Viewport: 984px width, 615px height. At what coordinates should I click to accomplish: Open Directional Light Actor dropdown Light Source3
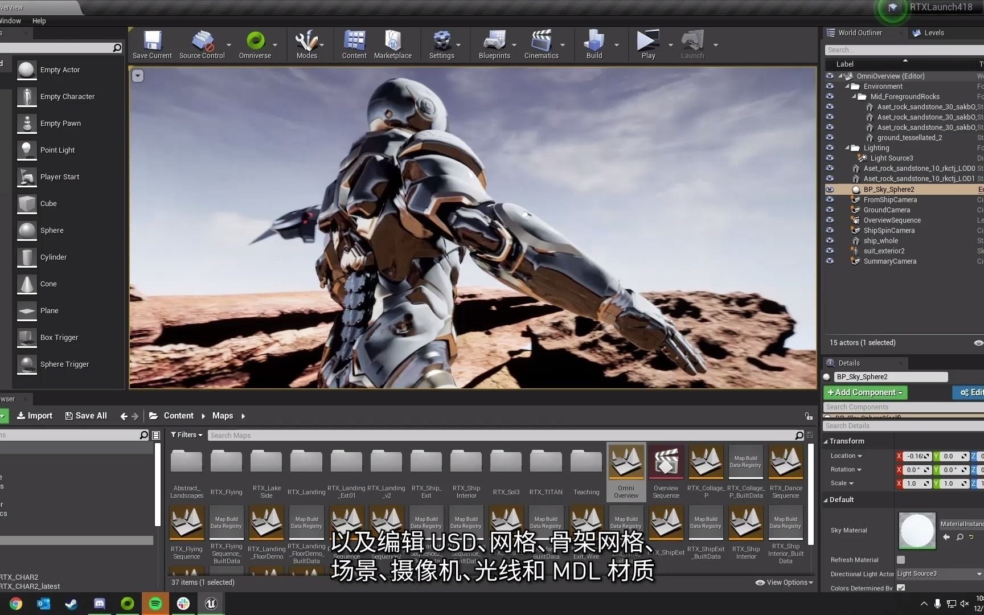(940, 574)
